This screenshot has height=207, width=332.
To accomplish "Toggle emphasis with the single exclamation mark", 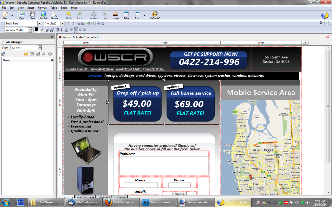I will pos(68,23).
